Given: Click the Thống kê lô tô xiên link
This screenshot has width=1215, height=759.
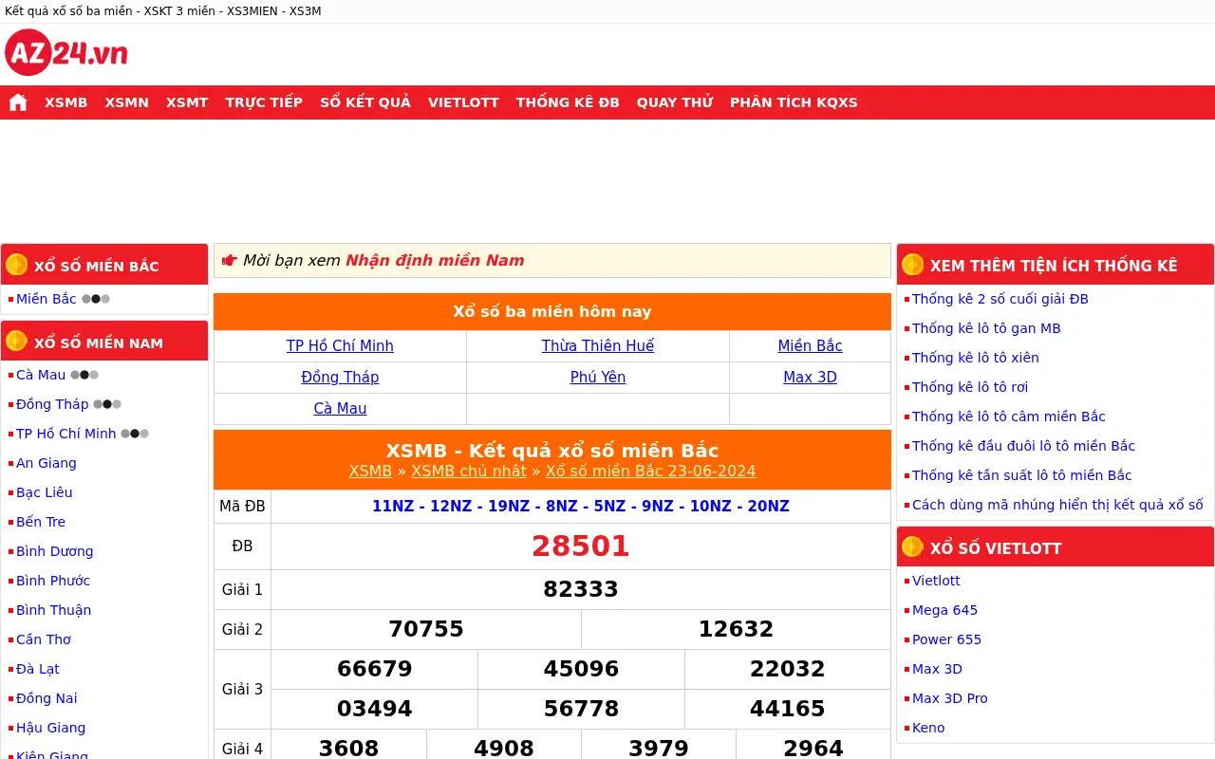Looking at the screenshot, I should (x=976, y=358).
